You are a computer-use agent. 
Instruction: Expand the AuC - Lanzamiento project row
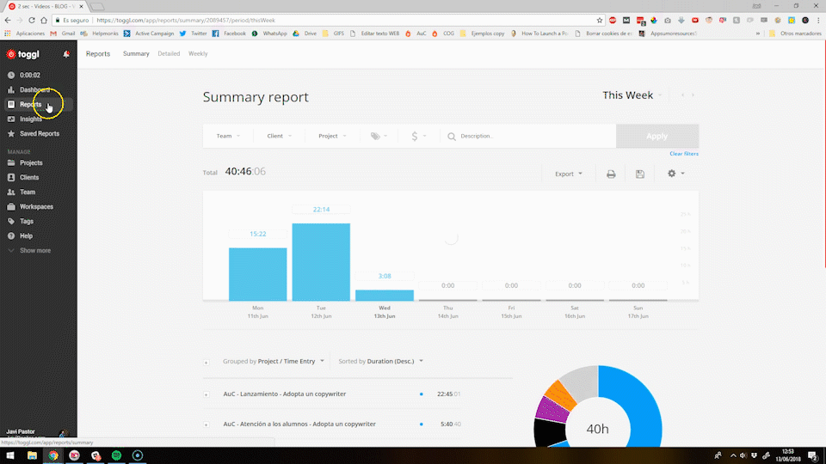(x=206, y=394)
